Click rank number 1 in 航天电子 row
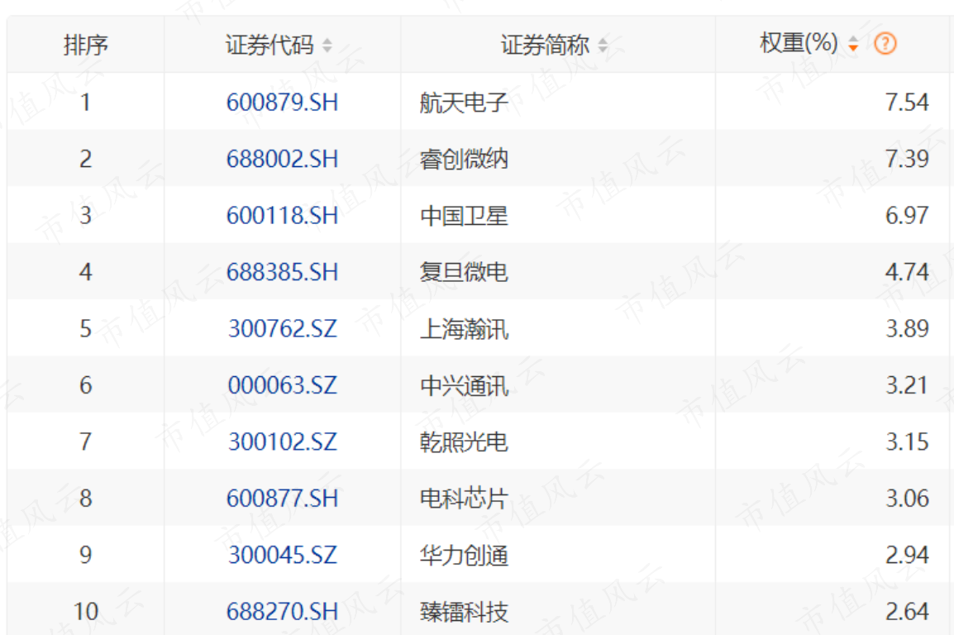The image size is (954, 635). [x=86, y=103]
